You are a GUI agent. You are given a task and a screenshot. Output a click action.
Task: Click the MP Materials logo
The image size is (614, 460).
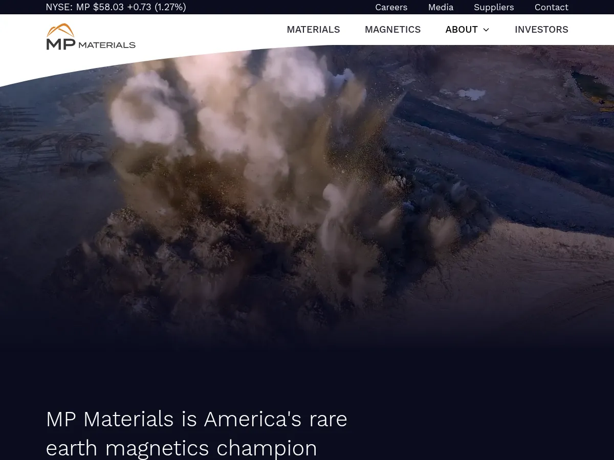pyautogui.click(x=91, y=37)
